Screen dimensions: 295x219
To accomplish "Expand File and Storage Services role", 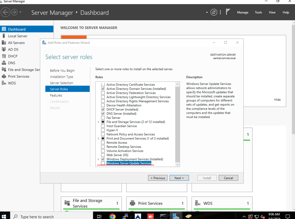I will [x=98, y=122].
